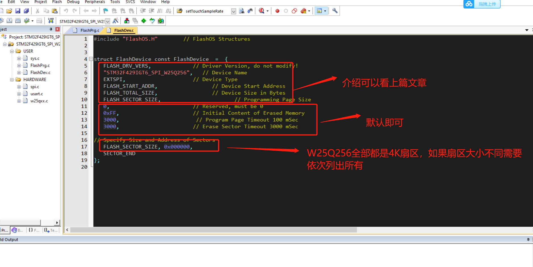Open the Configuration dialog via the wrench icon
The height and width of the screenshot is (267, 533).
pyautogui.click(x=334, y=11)
